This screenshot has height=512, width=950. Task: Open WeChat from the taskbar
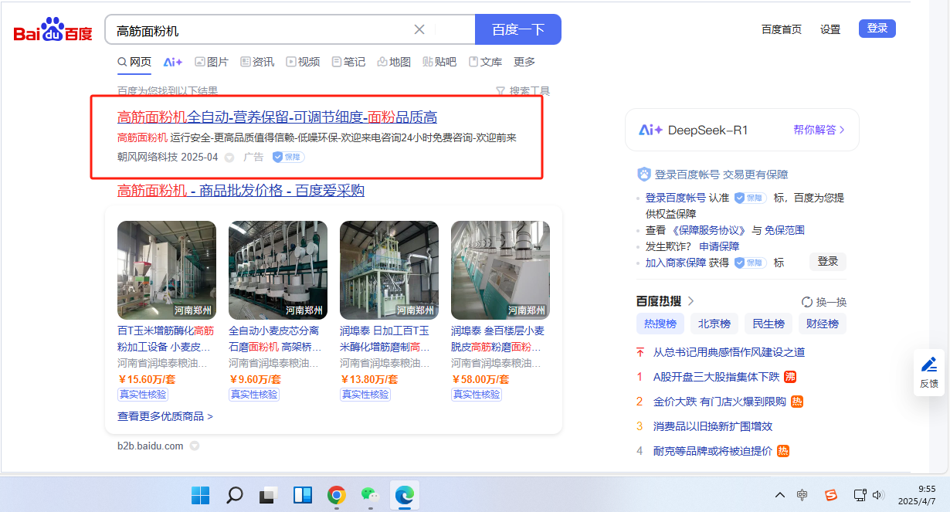(x=370, y=494)
